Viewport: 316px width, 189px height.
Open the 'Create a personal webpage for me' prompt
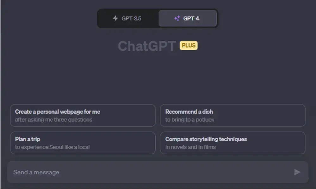(83, 115)
